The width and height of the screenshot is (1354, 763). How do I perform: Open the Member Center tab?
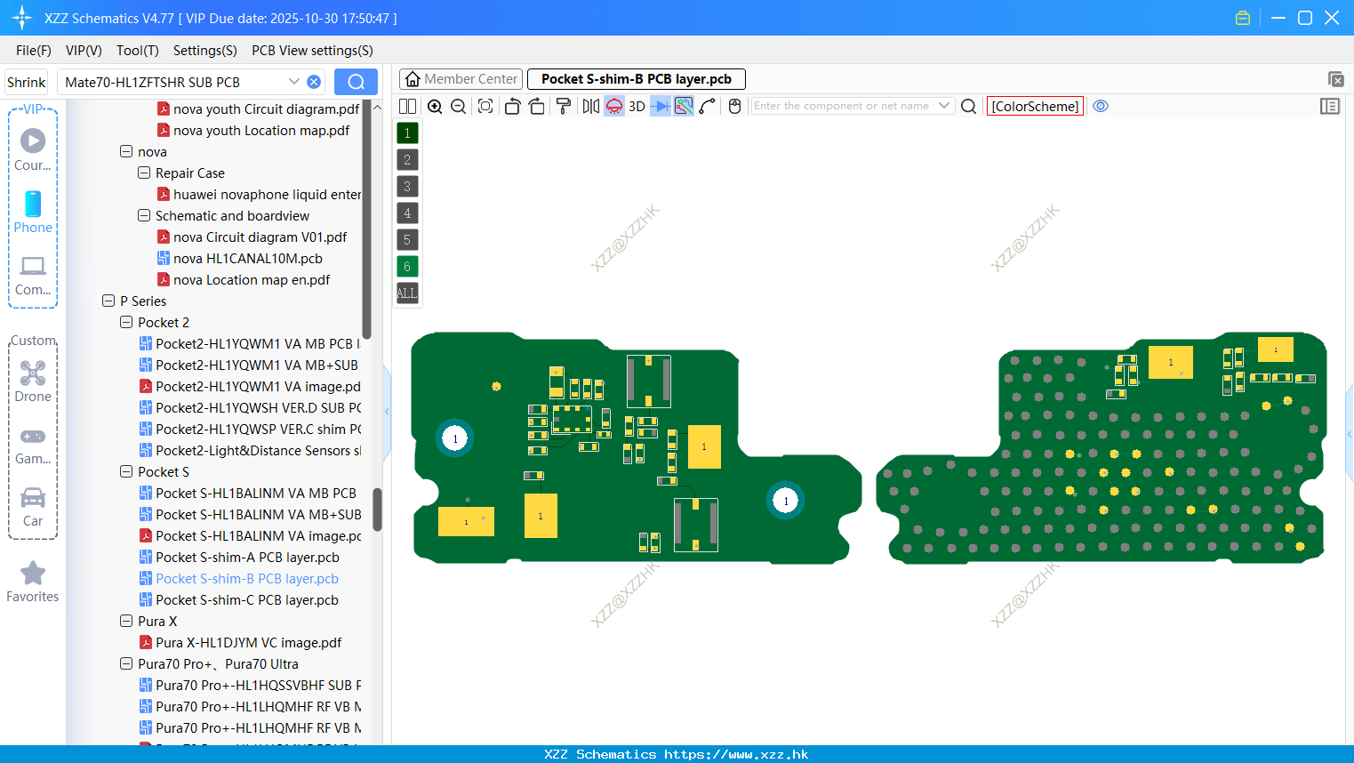click(461, 79)
